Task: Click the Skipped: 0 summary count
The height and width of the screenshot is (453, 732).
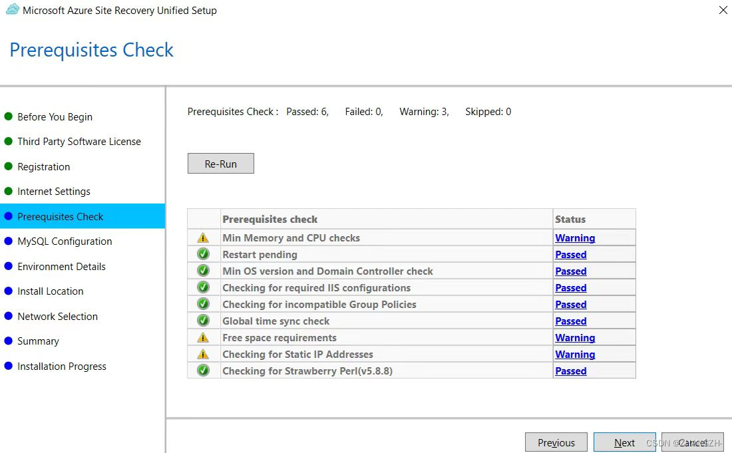Action: pos(488,112)
